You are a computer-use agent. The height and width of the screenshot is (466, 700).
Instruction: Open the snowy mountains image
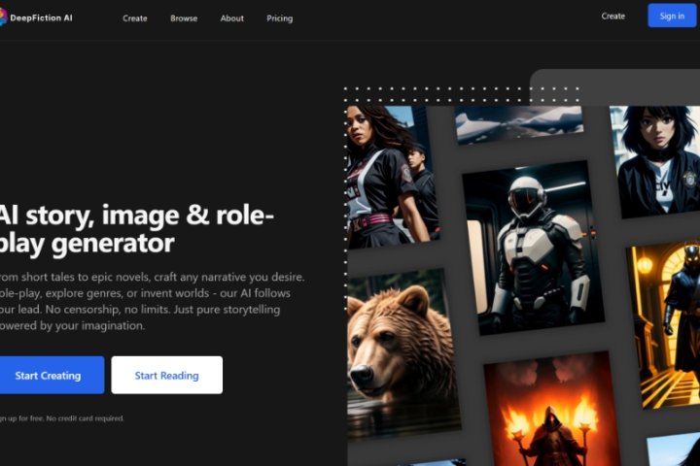pyautogui.click(x=519, y=124)
